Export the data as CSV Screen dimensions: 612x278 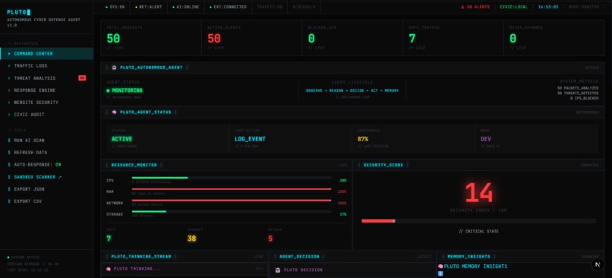24,201
